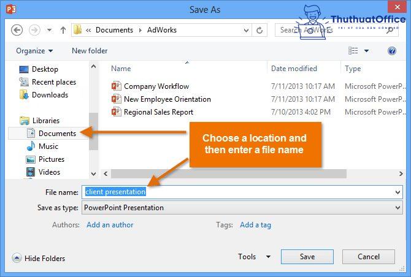Click the Forward navigation arrow
Image resolution: width=411 pixels, height=277 pixels.
click(34, 30)
